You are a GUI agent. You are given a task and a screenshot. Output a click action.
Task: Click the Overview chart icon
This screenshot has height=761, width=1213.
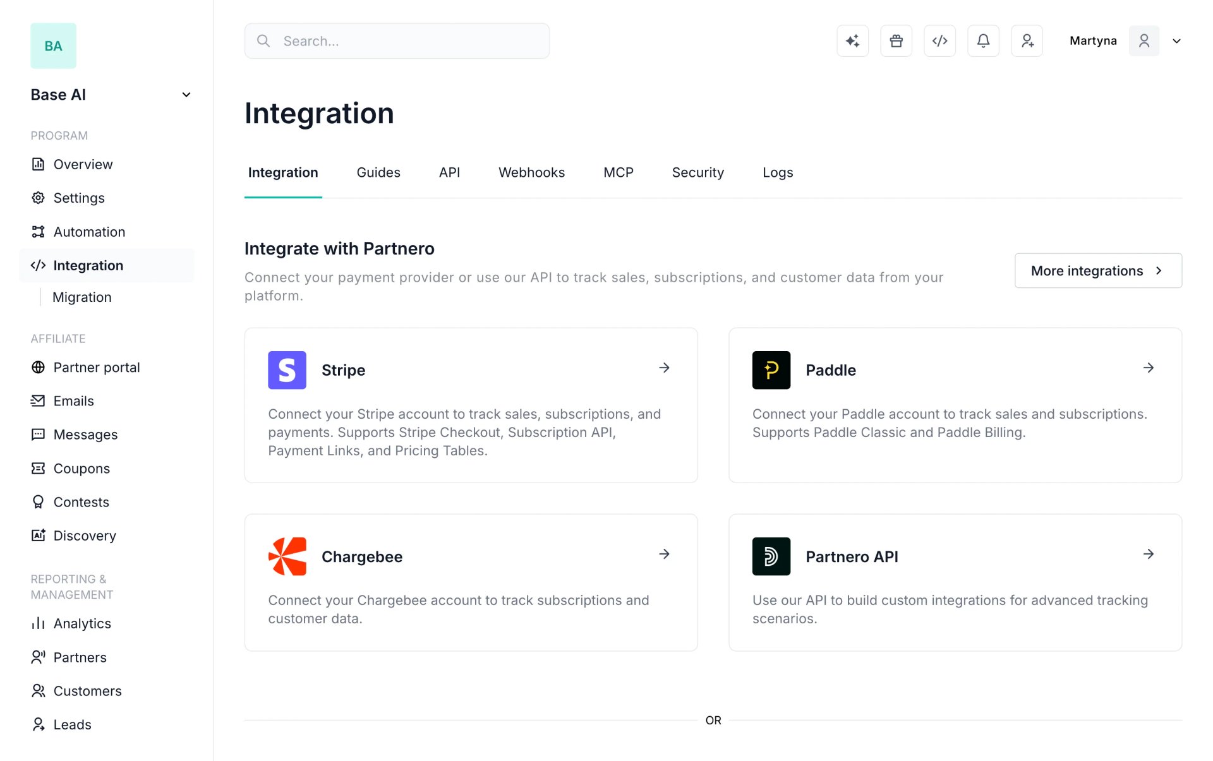coord(38,164)
